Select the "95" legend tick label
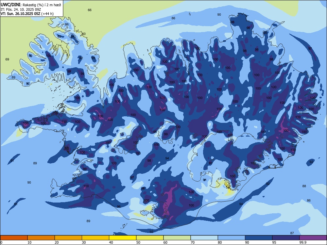 274,242
